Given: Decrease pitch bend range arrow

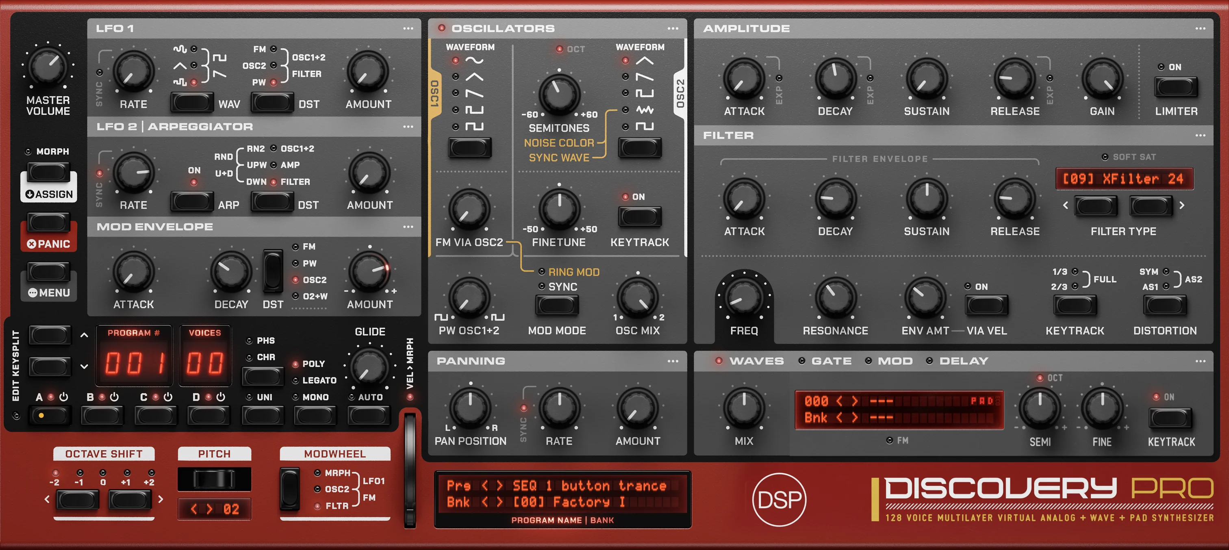Looking at the screenshot, I should (194, 509).
